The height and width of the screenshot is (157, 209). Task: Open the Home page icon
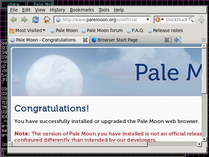pyautogui.click(x=47, y=20)
